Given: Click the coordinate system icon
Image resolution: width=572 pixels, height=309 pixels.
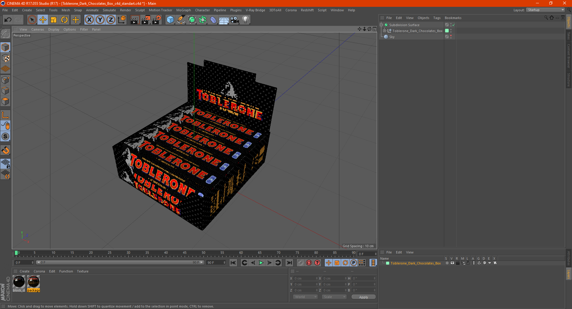Looking at the screenshot, I should pyautogui.click(x=122, y=20).
